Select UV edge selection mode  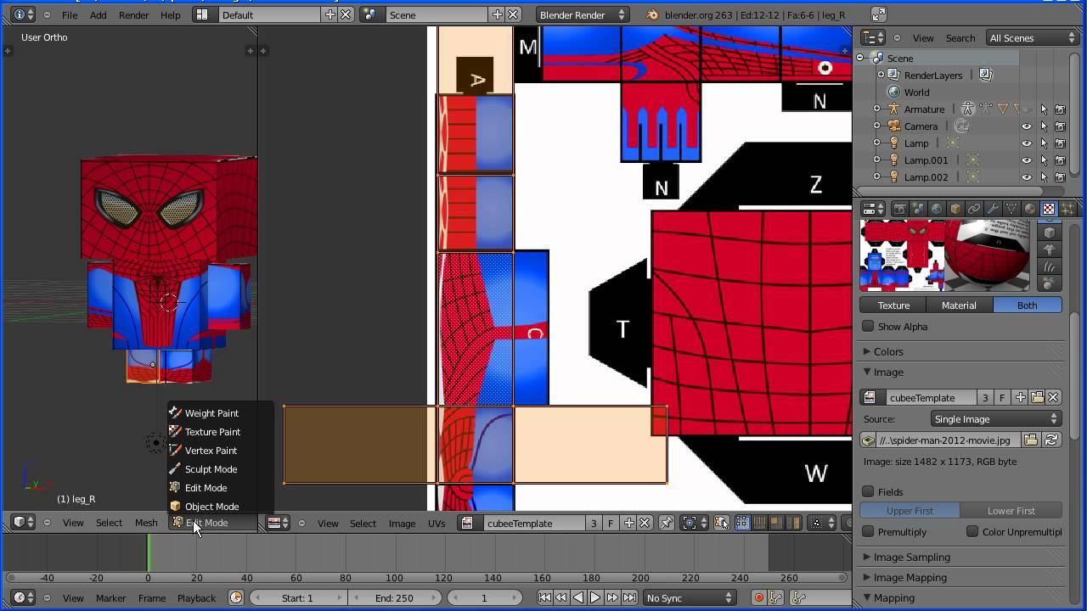click(759, 524)
